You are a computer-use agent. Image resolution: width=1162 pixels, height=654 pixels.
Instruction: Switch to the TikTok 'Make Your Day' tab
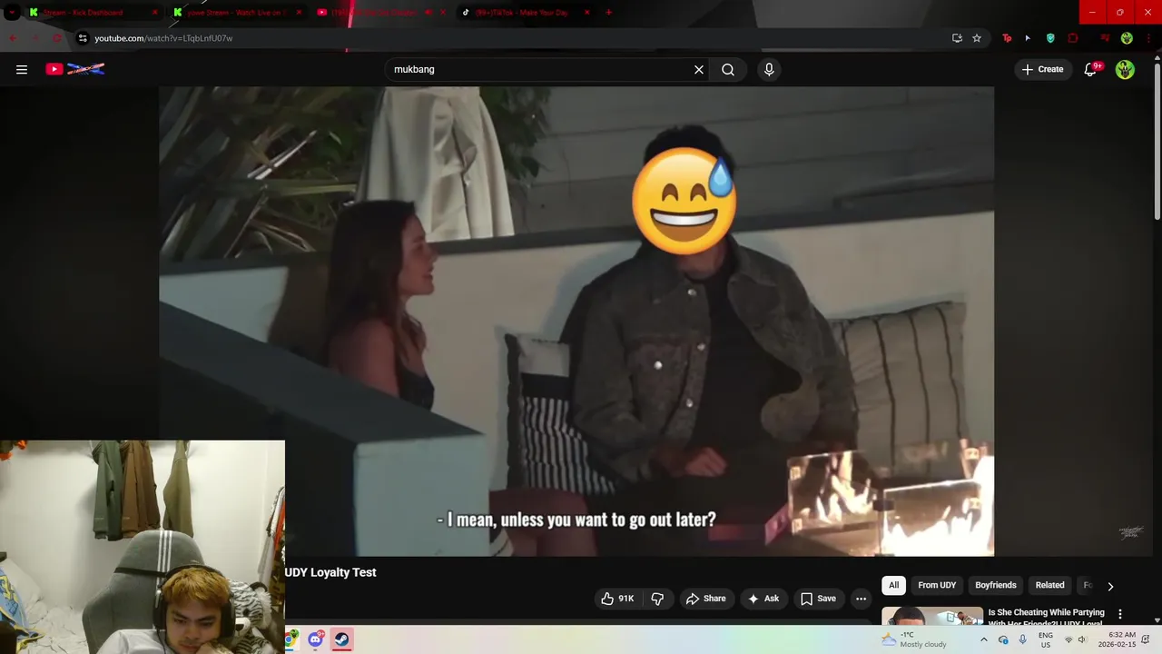pos(524,13)
